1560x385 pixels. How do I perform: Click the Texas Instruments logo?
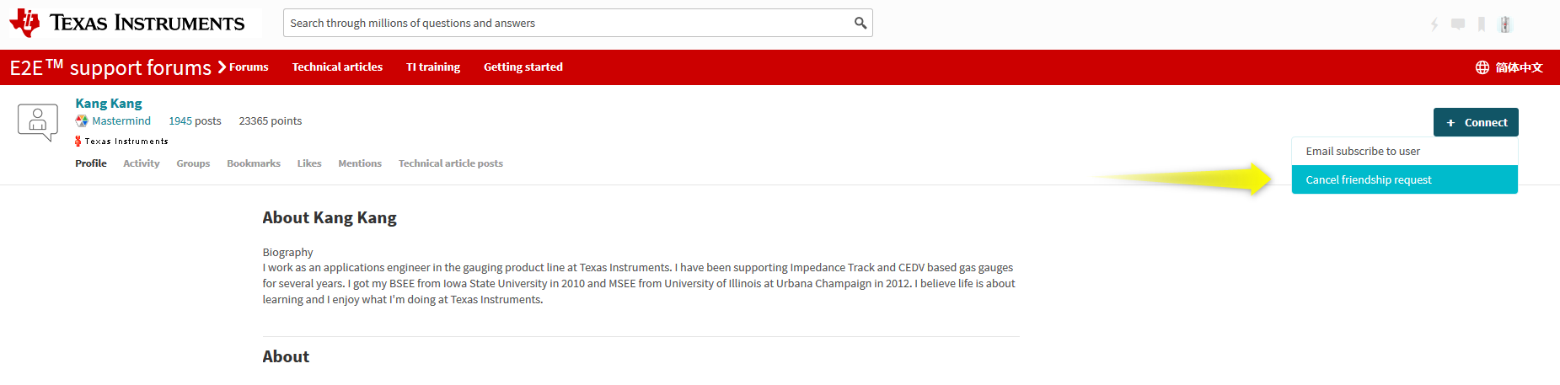click(127, 23)
